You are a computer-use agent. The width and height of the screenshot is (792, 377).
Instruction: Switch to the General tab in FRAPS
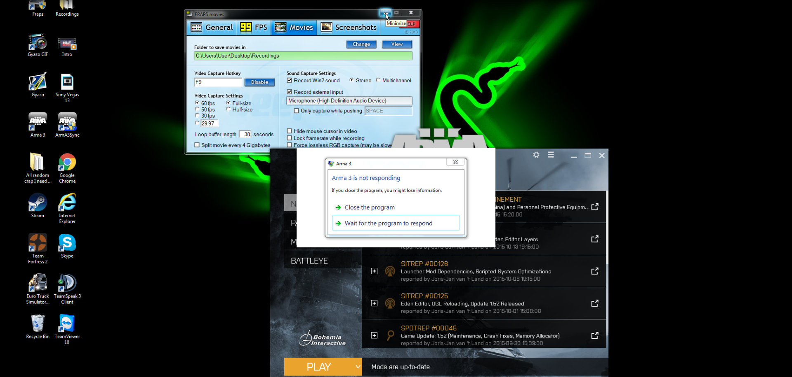[x=212, y=28]
